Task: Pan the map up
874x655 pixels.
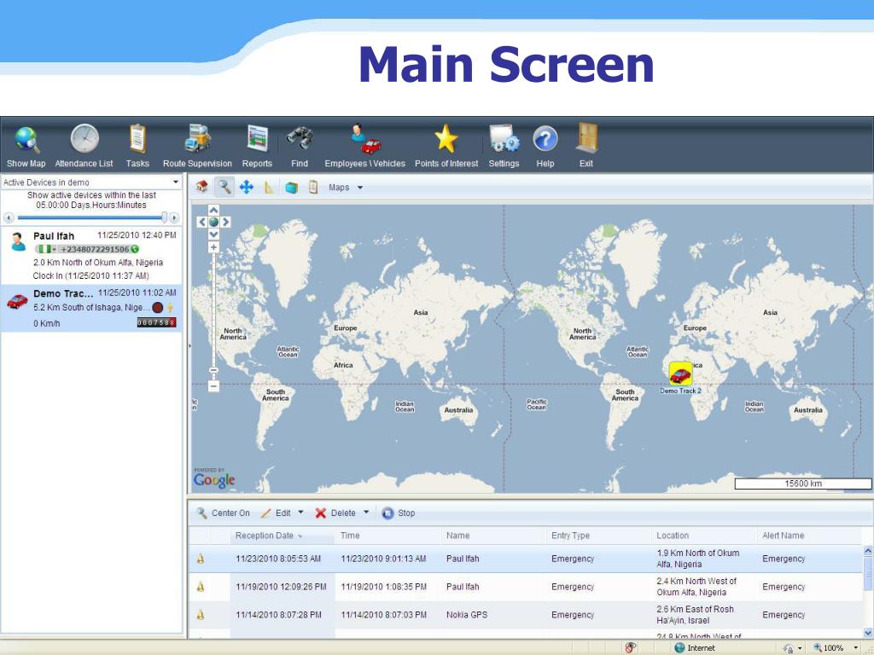Action: point(213,210)
